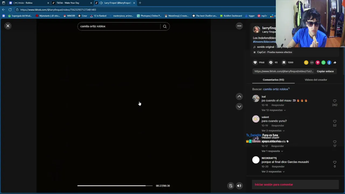Close the video viewer with the X icon
Image resolution: width=345 pixels, height=194 pixels.
(8, 26)
